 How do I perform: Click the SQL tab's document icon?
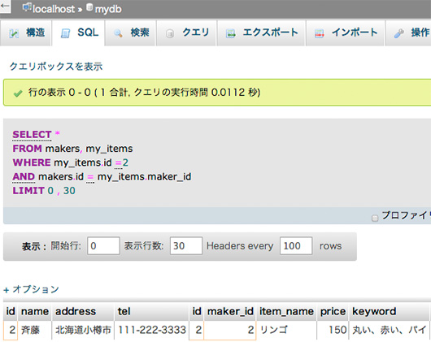click(x=65, y=33)
